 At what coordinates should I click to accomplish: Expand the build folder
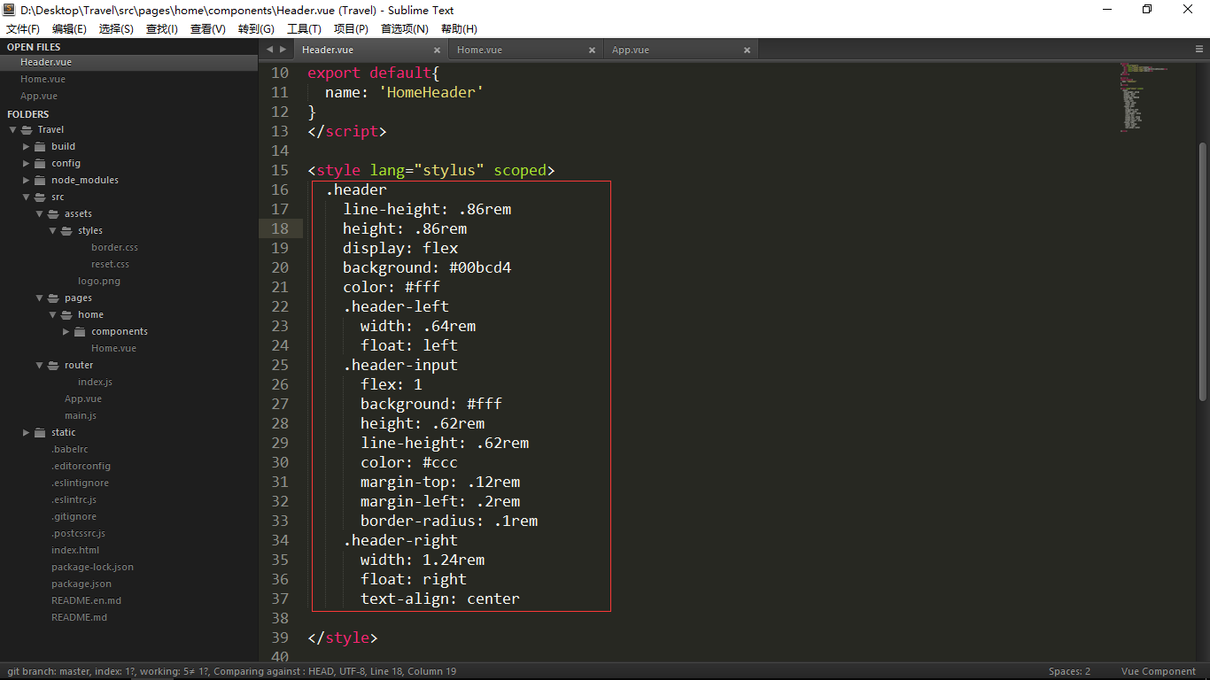27,146
